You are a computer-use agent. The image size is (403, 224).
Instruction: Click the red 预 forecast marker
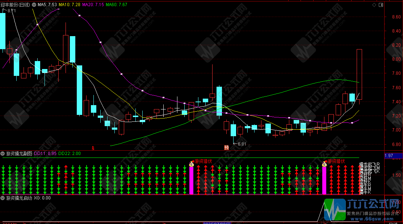pyautogui.click(x=227, y=147)
